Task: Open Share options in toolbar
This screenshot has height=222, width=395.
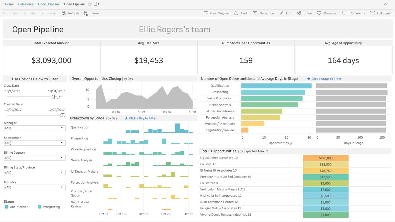Action: tap(299, 13)
